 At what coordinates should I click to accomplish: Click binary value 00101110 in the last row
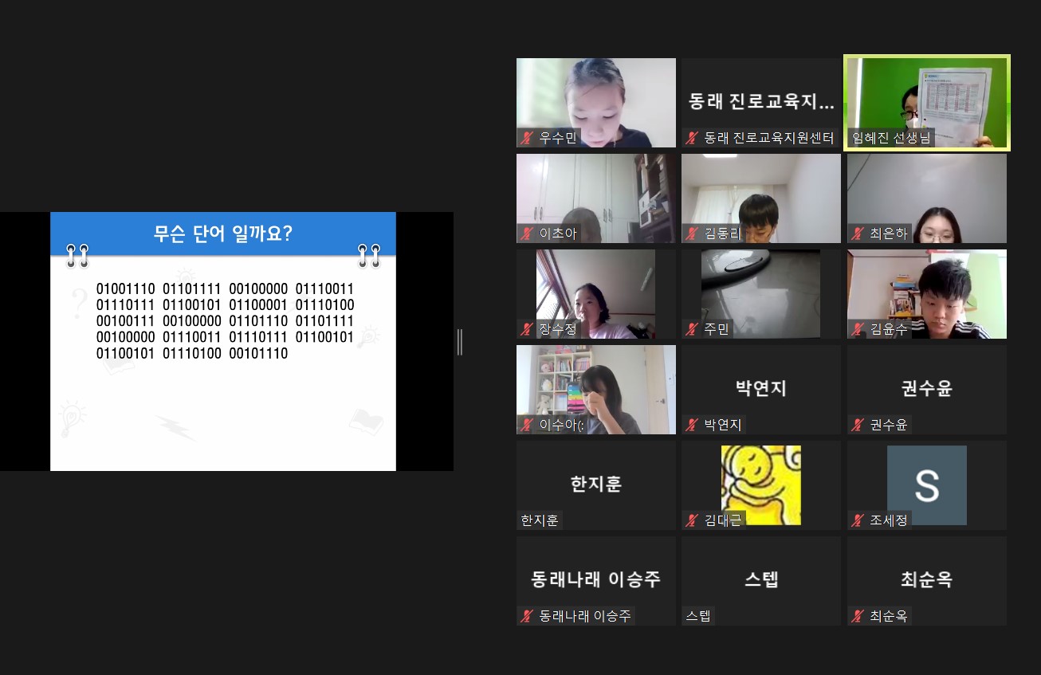(258, 353)
